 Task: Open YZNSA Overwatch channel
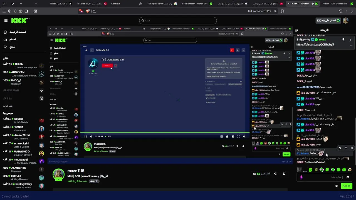pos(24,129)
